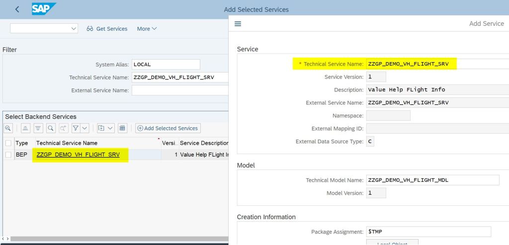Click the horizontal scrollbar below the services table
Screen dimensions: 509x245
(114, 239)
